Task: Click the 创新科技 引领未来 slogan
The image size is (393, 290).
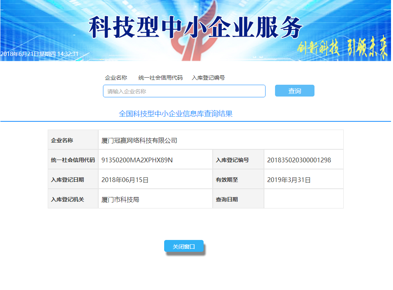Action: click(x=342, y=48)
